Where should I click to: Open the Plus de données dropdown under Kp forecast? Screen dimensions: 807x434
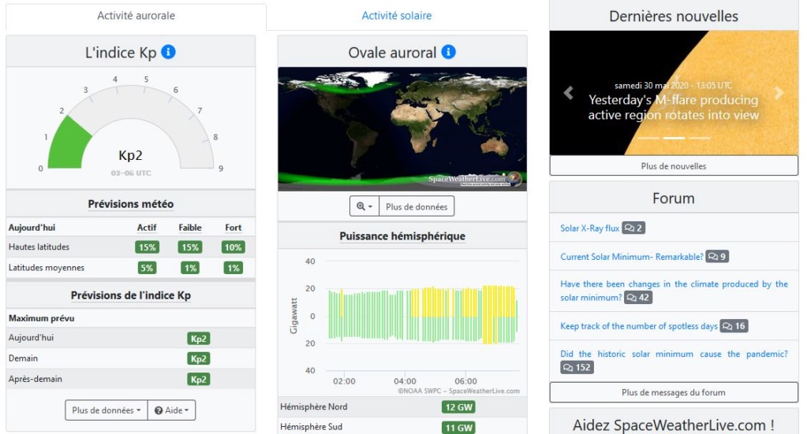106,410
